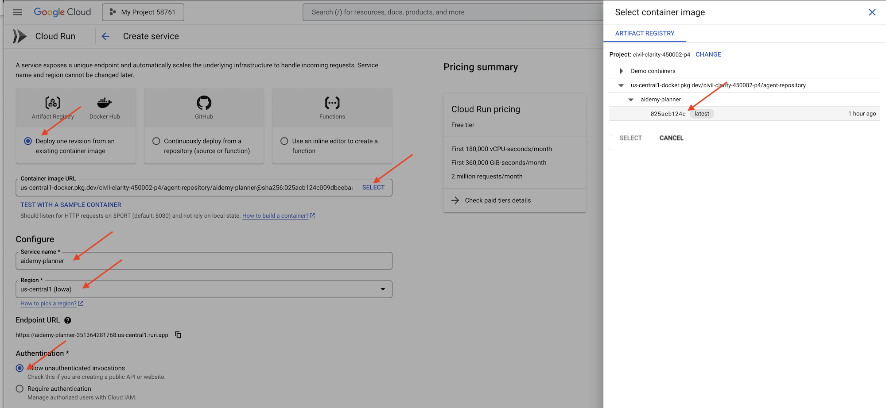Screen dimensions: 886x408
Task: Open the My Project 58761 picker
Action: [143, 12]
